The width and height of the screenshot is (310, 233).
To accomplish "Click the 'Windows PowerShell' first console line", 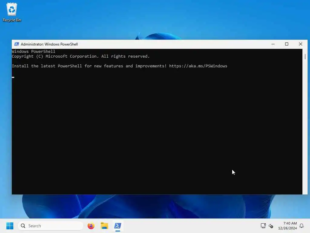I will click(x=33, y=51).
